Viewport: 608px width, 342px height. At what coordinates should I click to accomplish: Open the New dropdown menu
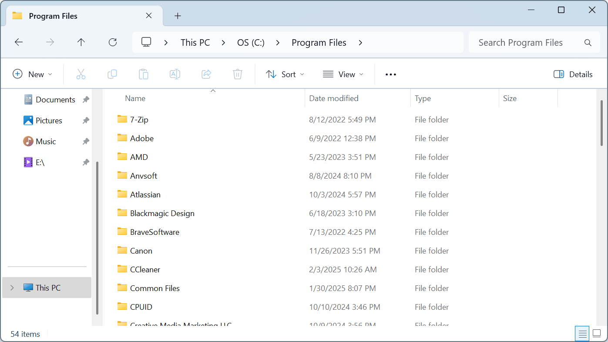(x=33, y=74)
